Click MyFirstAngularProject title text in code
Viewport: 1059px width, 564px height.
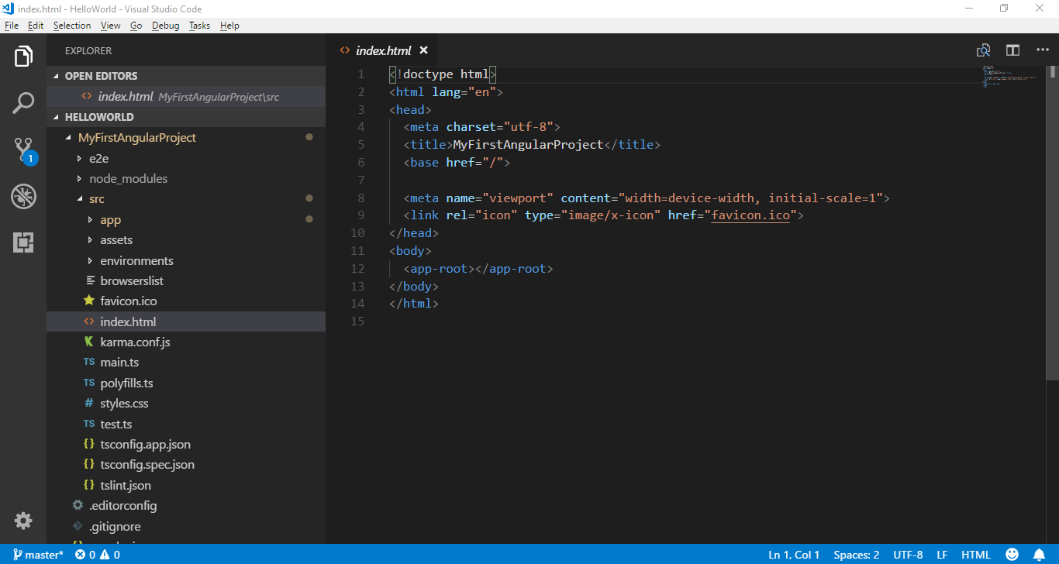coord(528,145)
